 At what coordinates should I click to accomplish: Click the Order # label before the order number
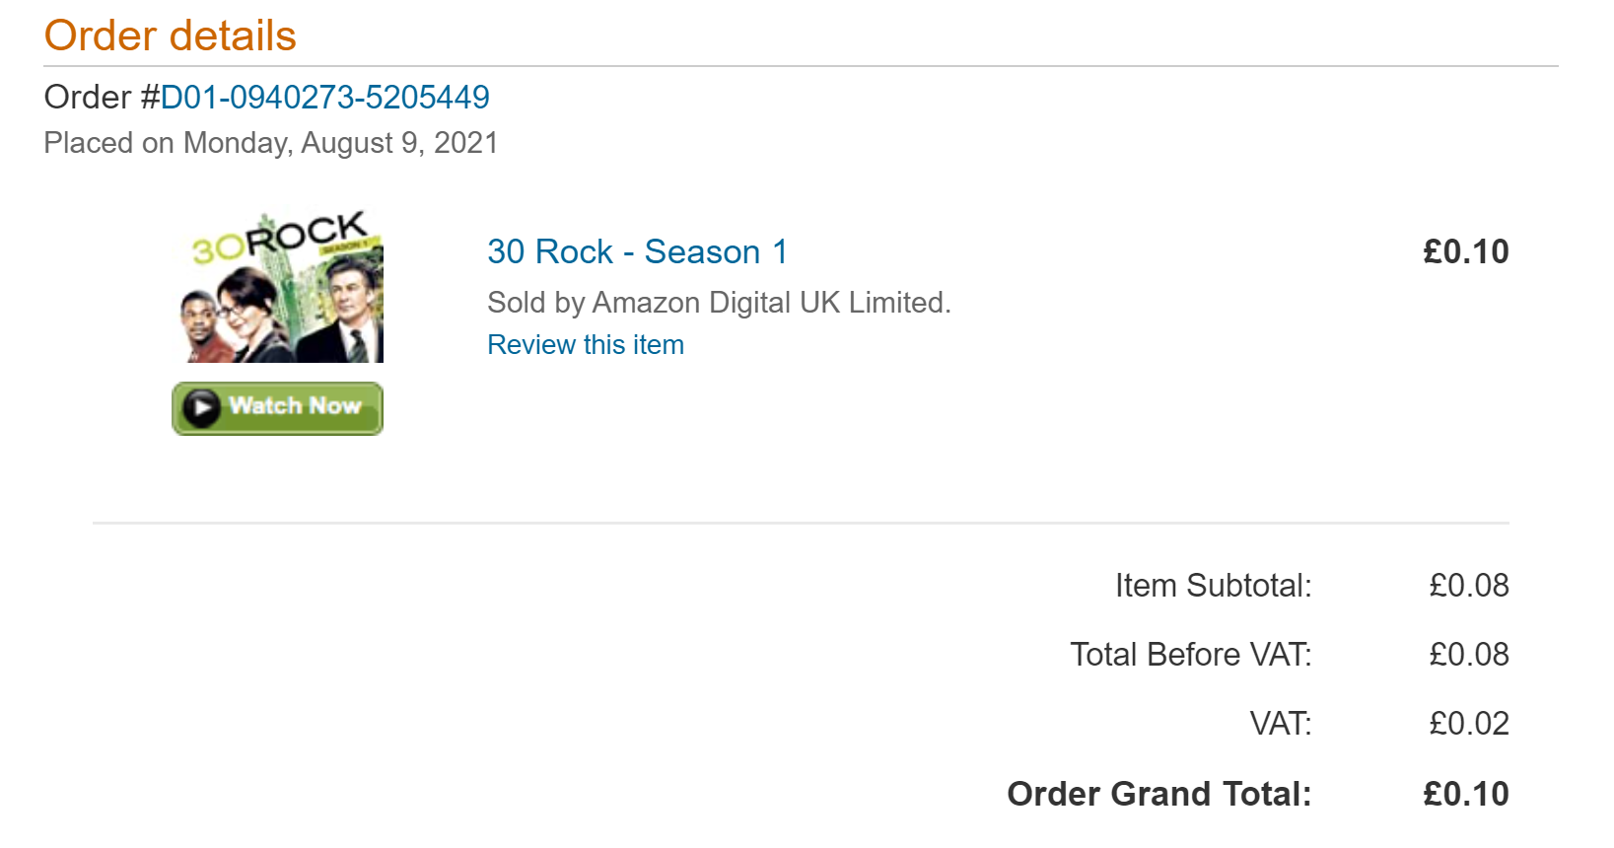(103, 98)
